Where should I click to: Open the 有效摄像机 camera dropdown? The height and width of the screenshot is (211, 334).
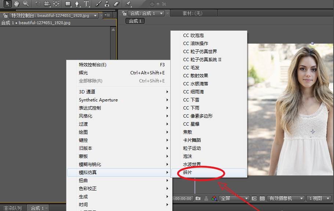coord(286,198)
